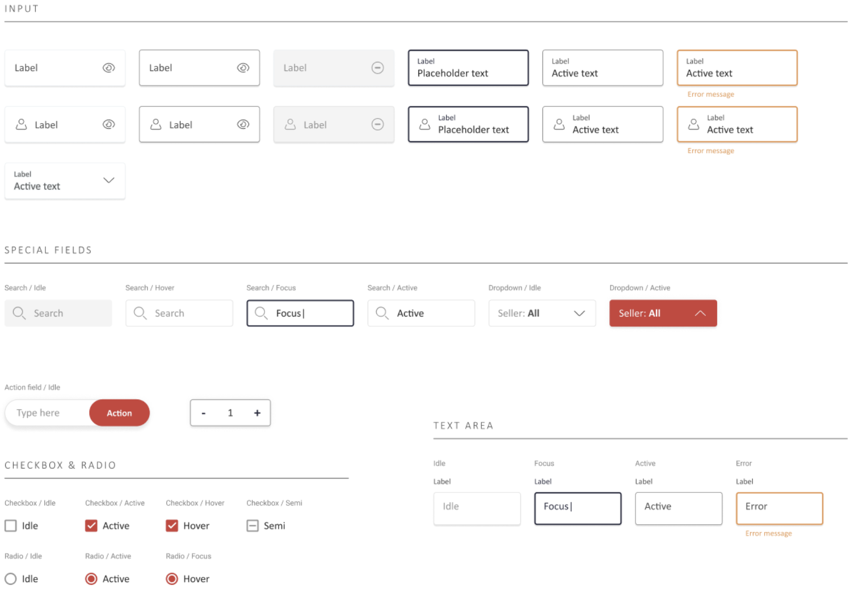The width and height of the screenshot is (850, 599).
Task: Select the Idle radio button
Action: [11, 579]
